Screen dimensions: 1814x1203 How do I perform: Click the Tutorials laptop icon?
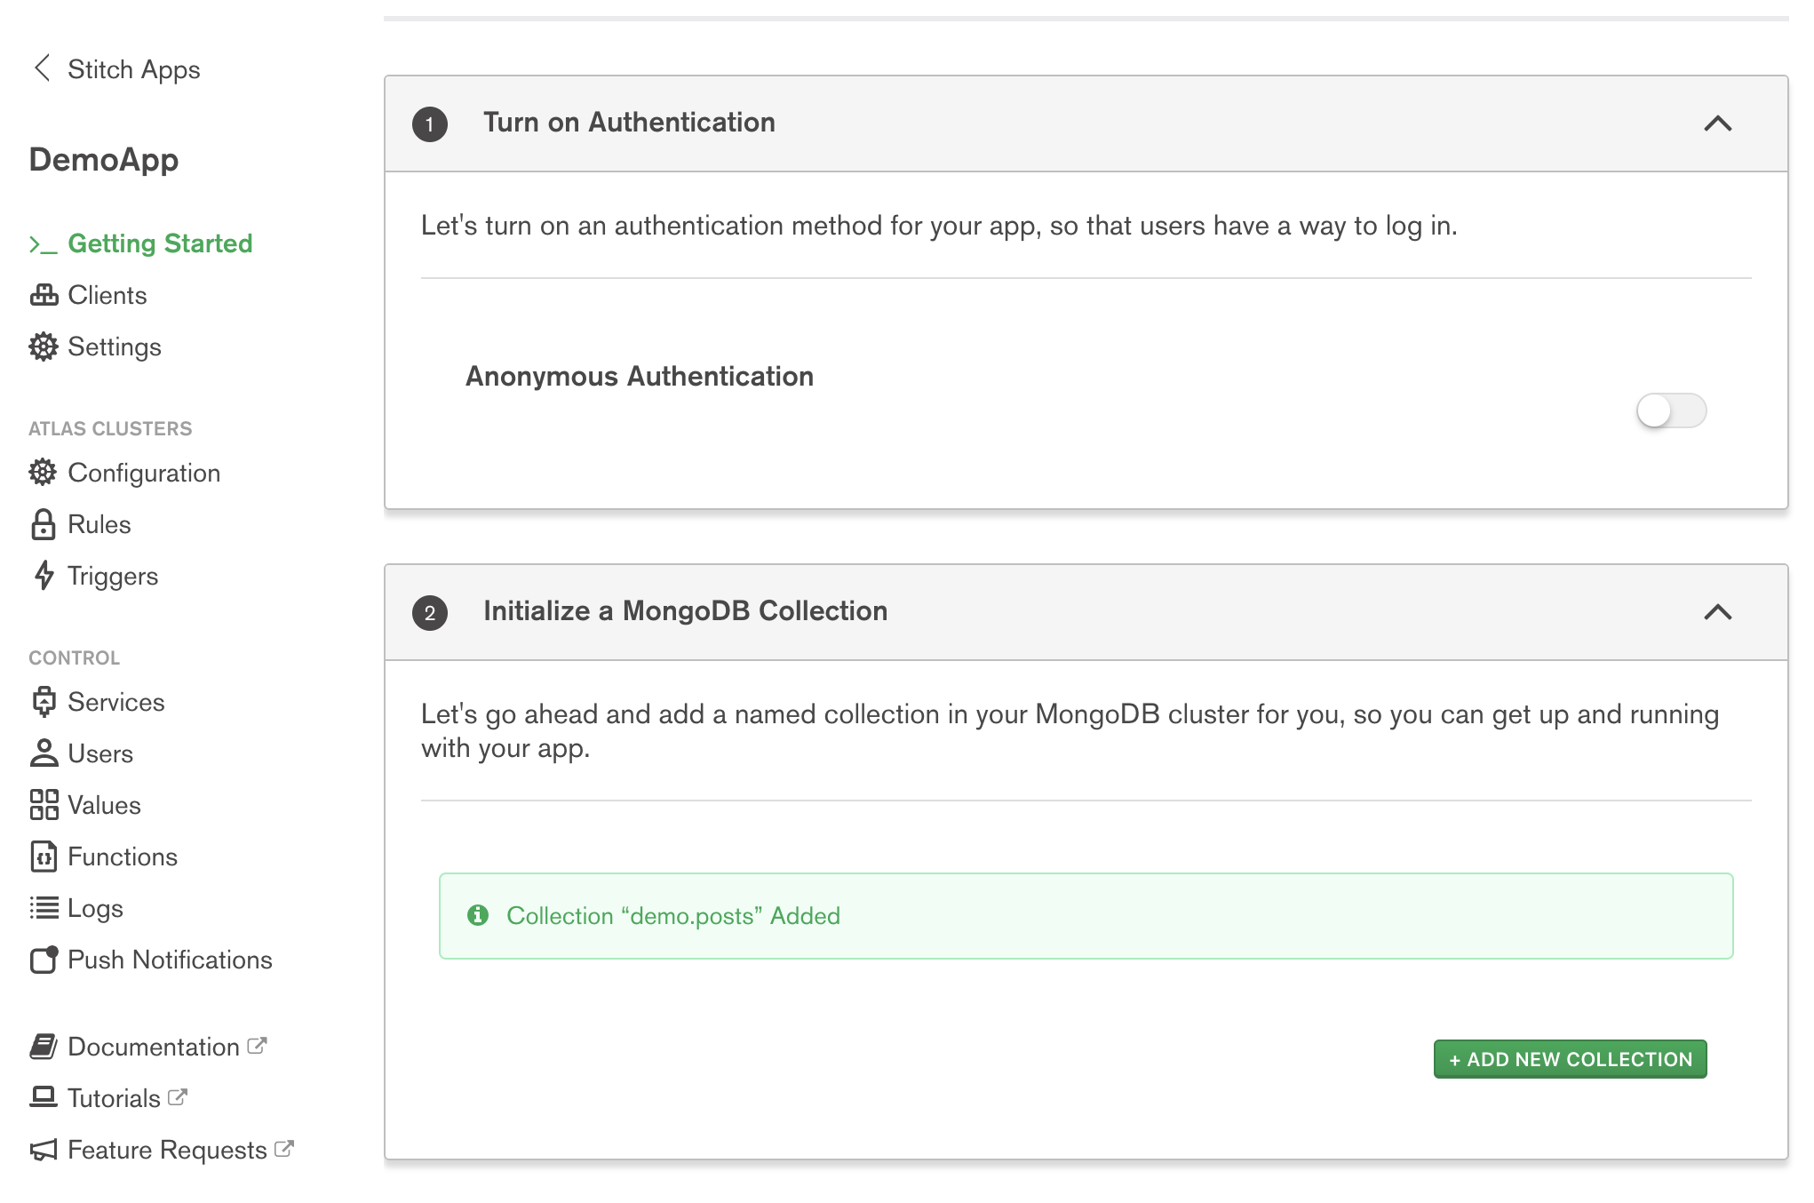click(x=44, y=1097)
